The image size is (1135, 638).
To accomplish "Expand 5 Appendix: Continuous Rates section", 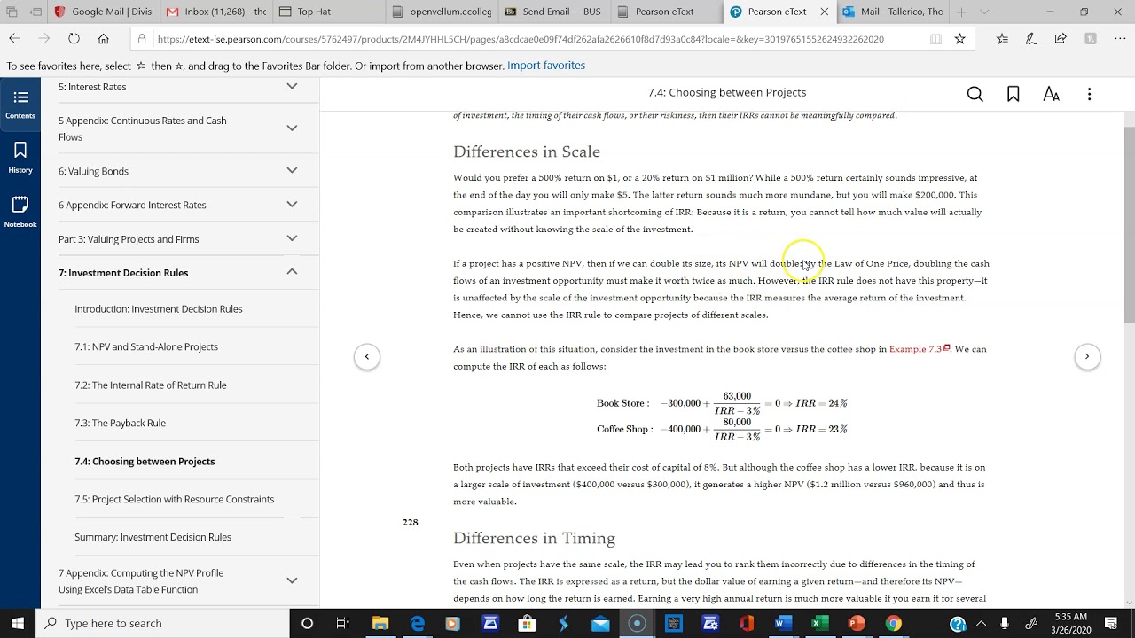I will click(292, 128).
